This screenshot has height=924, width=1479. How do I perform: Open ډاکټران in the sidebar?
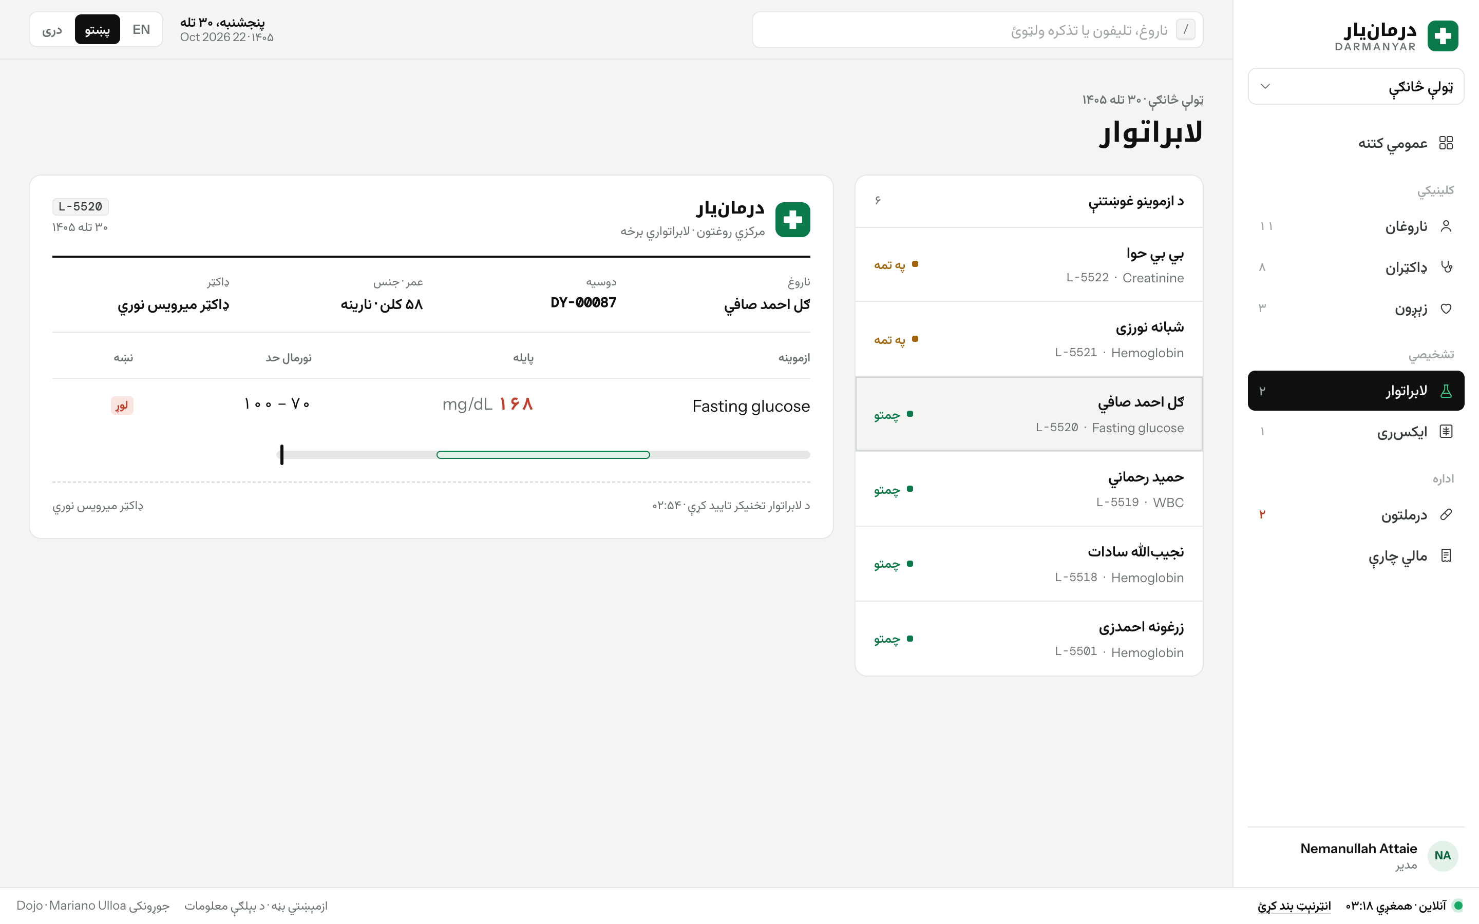tap(1356, 267)
